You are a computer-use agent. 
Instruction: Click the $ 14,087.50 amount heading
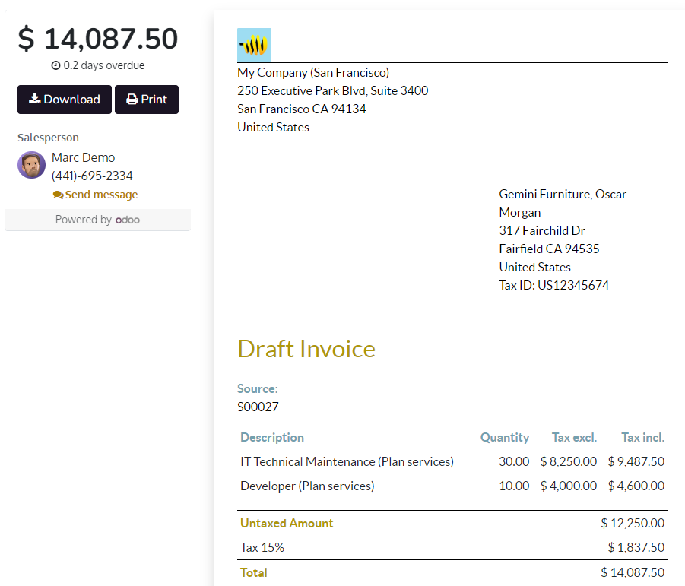tap(97, 38)
